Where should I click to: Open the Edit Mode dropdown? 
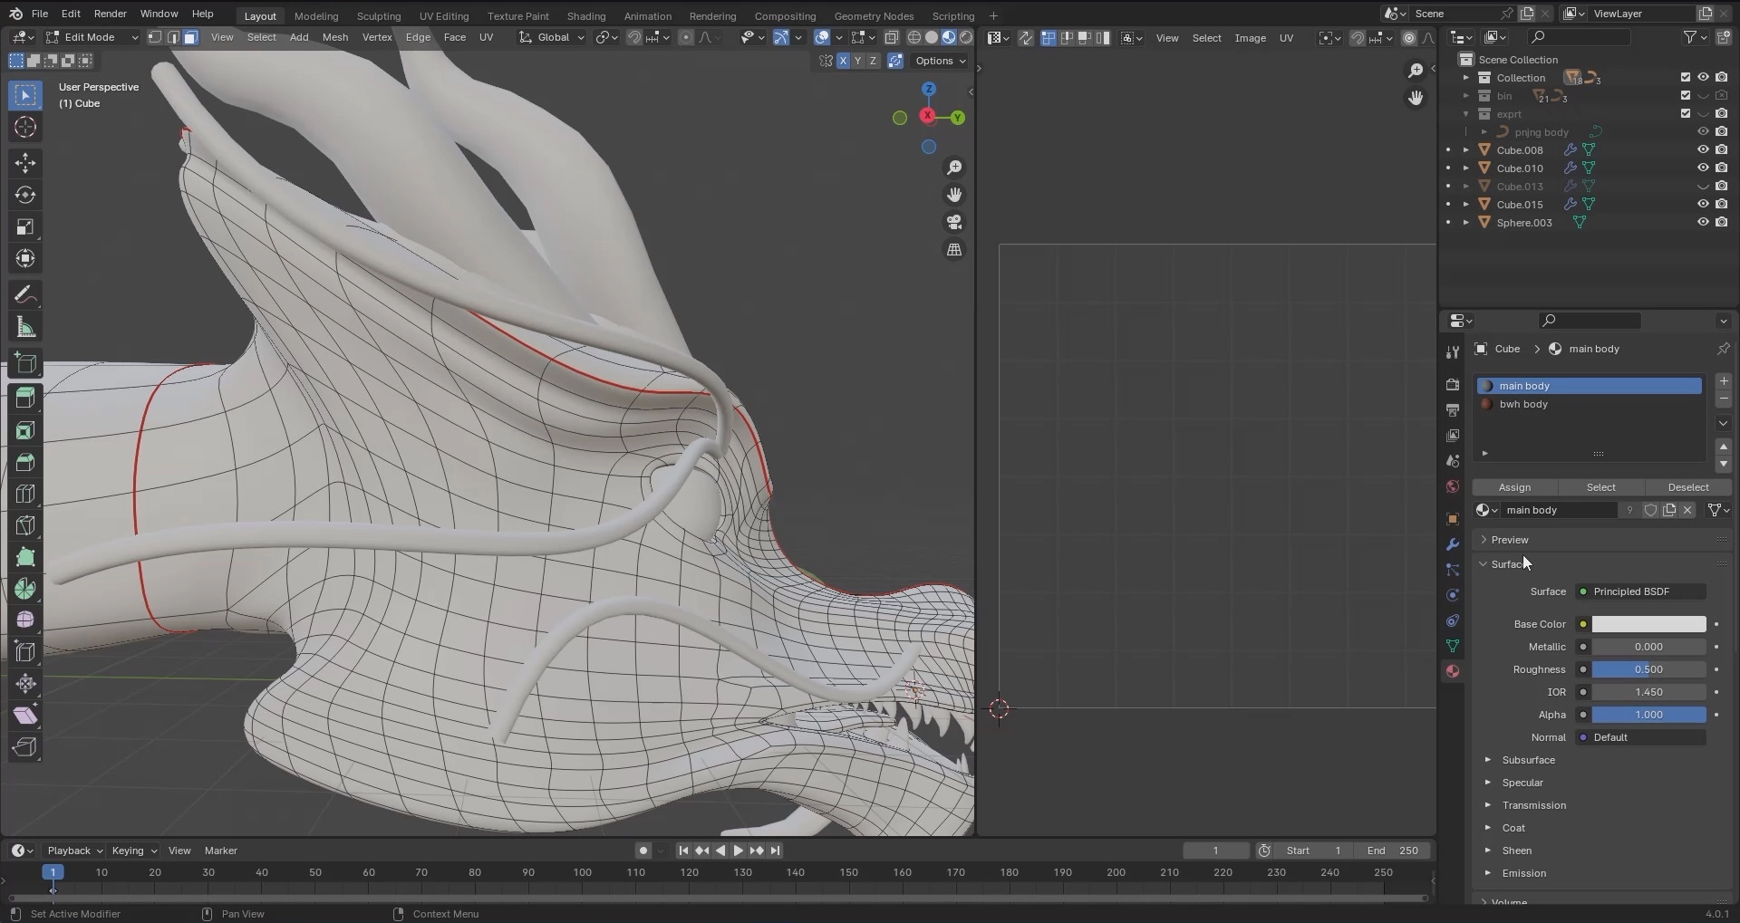click(x=91, y=37)
